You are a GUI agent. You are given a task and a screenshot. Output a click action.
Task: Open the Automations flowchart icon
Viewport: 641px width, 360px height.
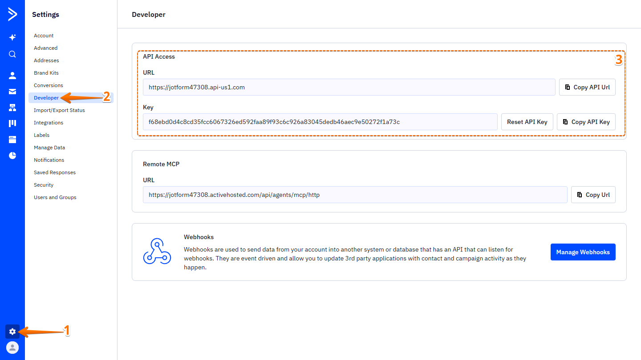point(12,107)
